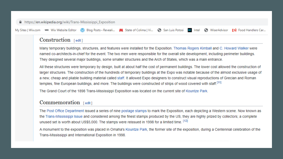The width and height of the screenshot is (283, 159).
Task: Click the URL address bar
Action: pyautogui.click(x=138, y=22)
